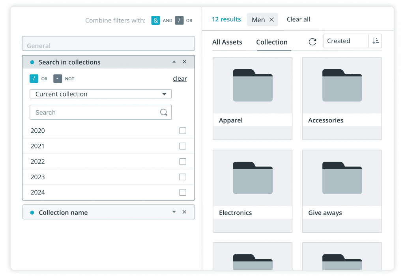The image size is (404, 276).
Task: Expand the Collection name filter
Action: click(x=174, y=212)
